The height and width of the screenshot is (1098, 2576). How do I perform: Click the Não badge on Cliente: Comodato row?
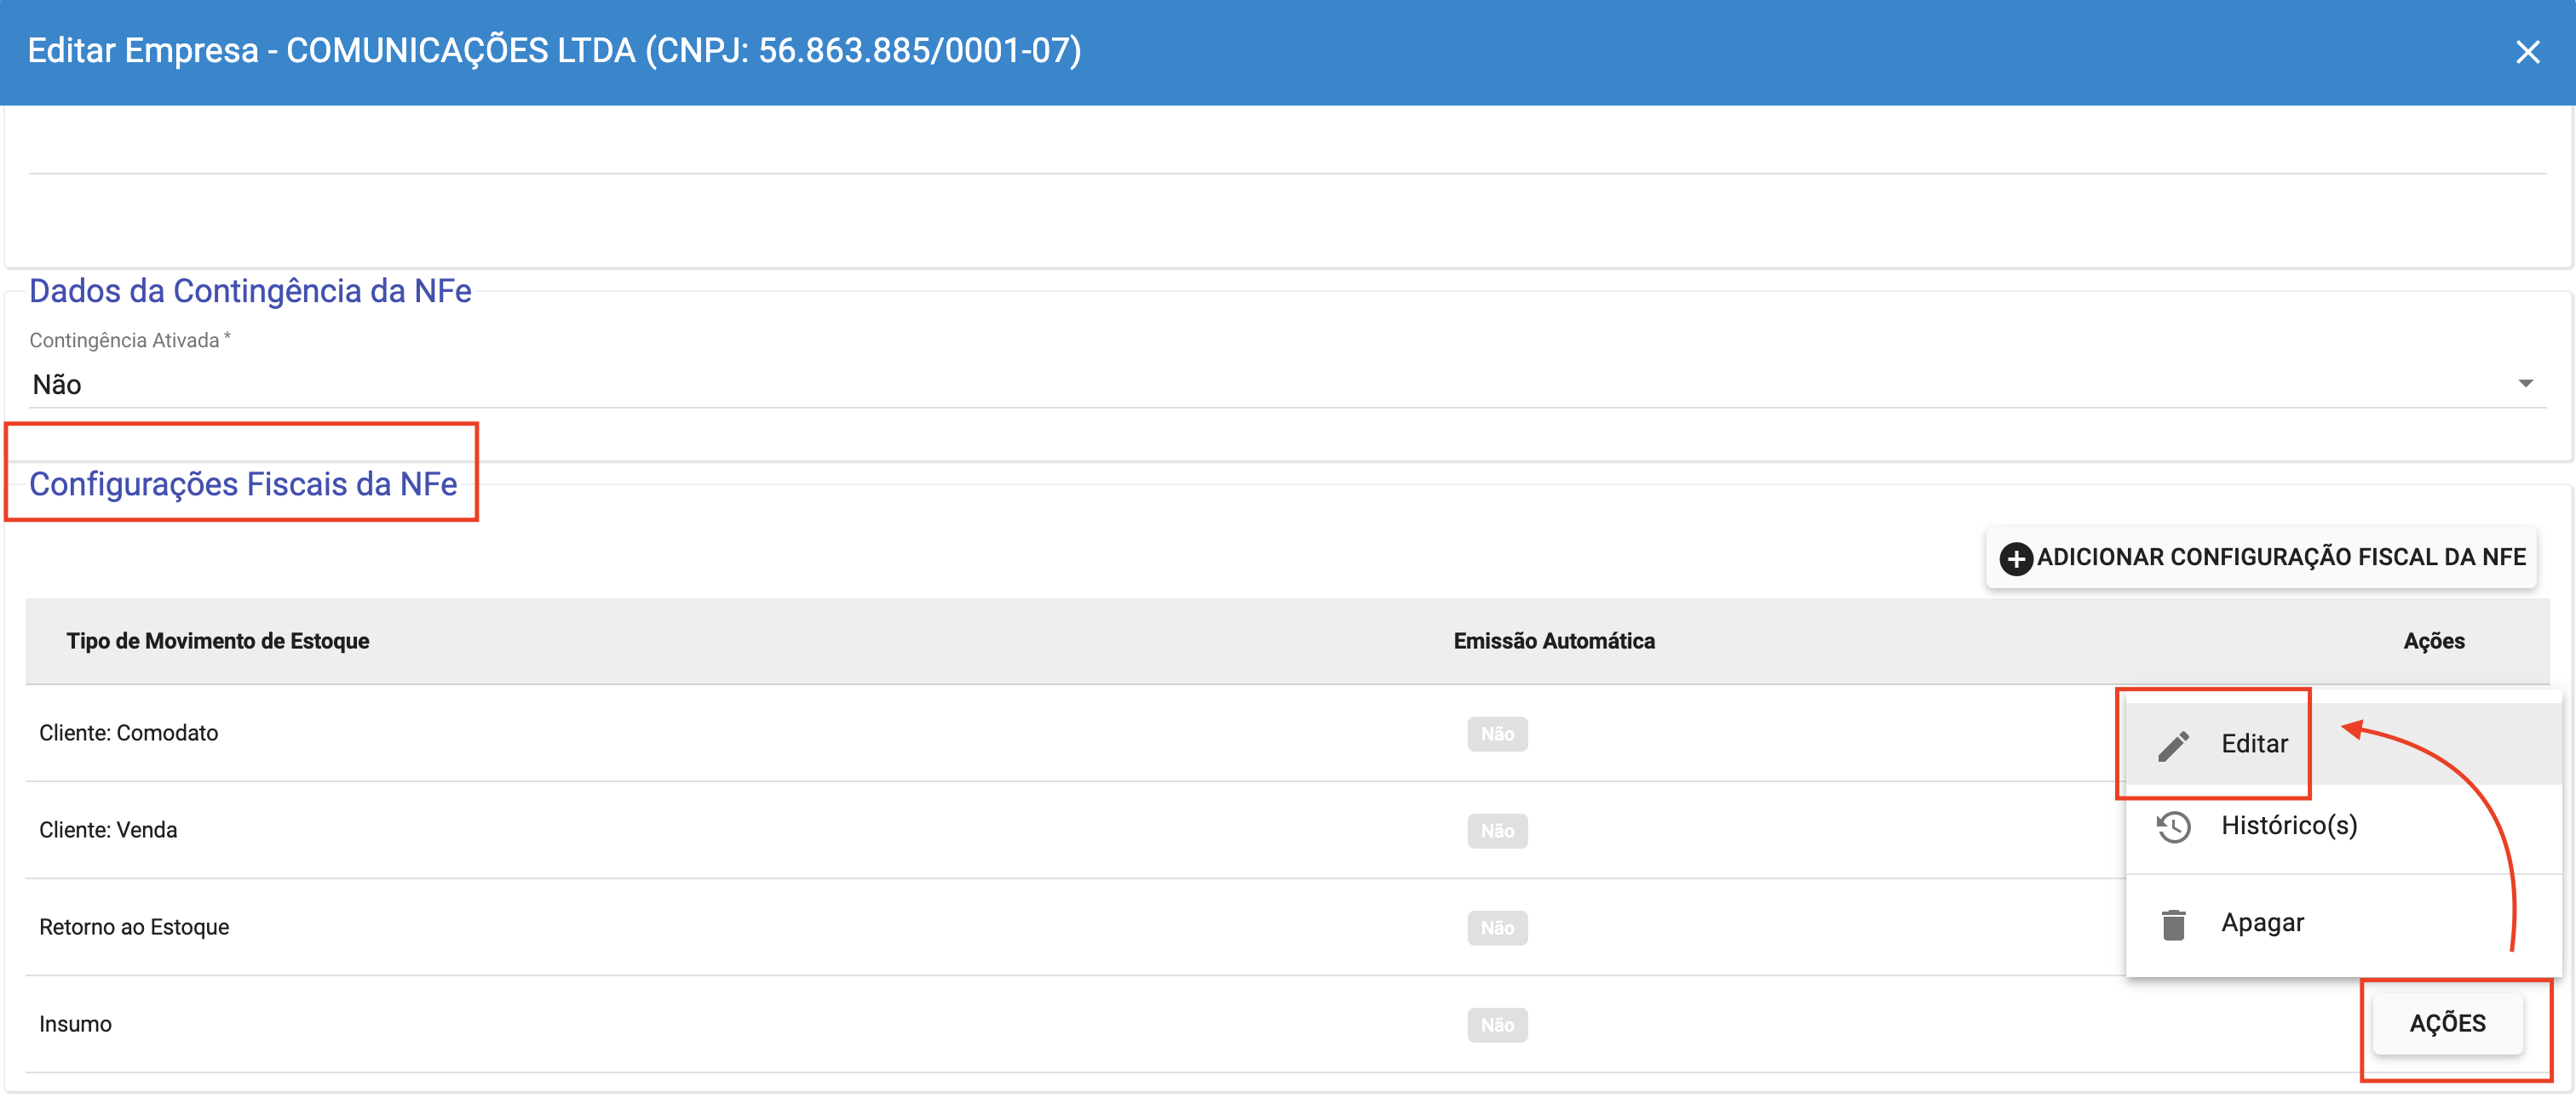(x=1497, y=735)
